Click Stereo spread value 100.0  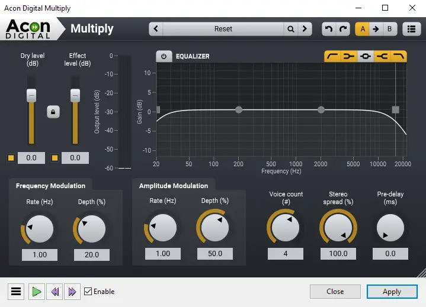(x=338, y=254)
